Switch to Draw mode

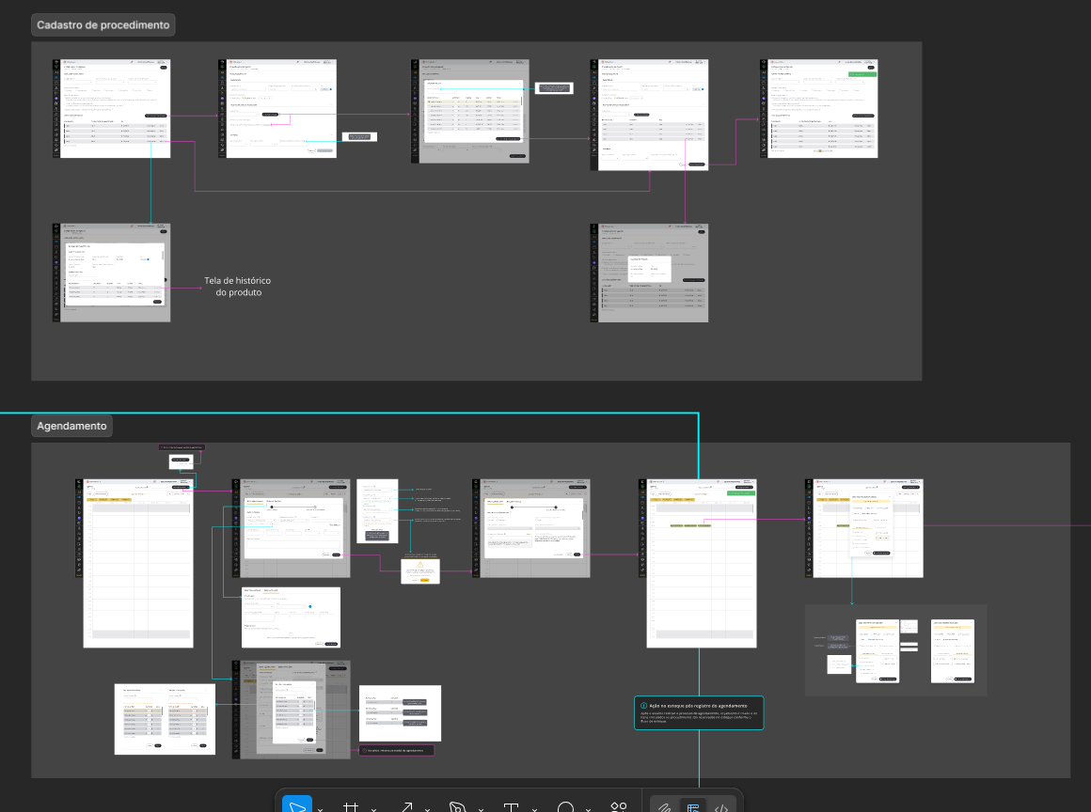665,806
